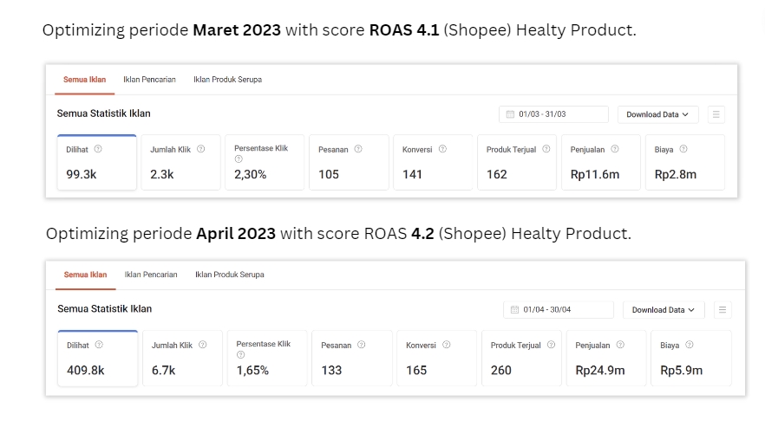The height and width of the screenshot is (427, 765).
Task: Click help icon beside Konversi in April panel
Action: [446, 345]
